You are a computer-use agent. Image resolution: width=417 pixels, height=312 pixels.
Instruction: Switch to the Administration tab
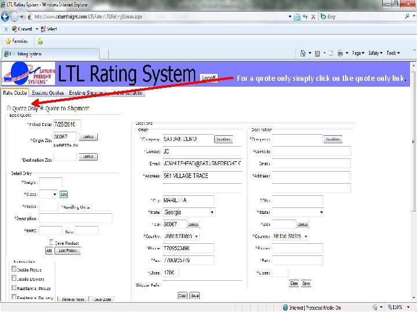[128, 93]
